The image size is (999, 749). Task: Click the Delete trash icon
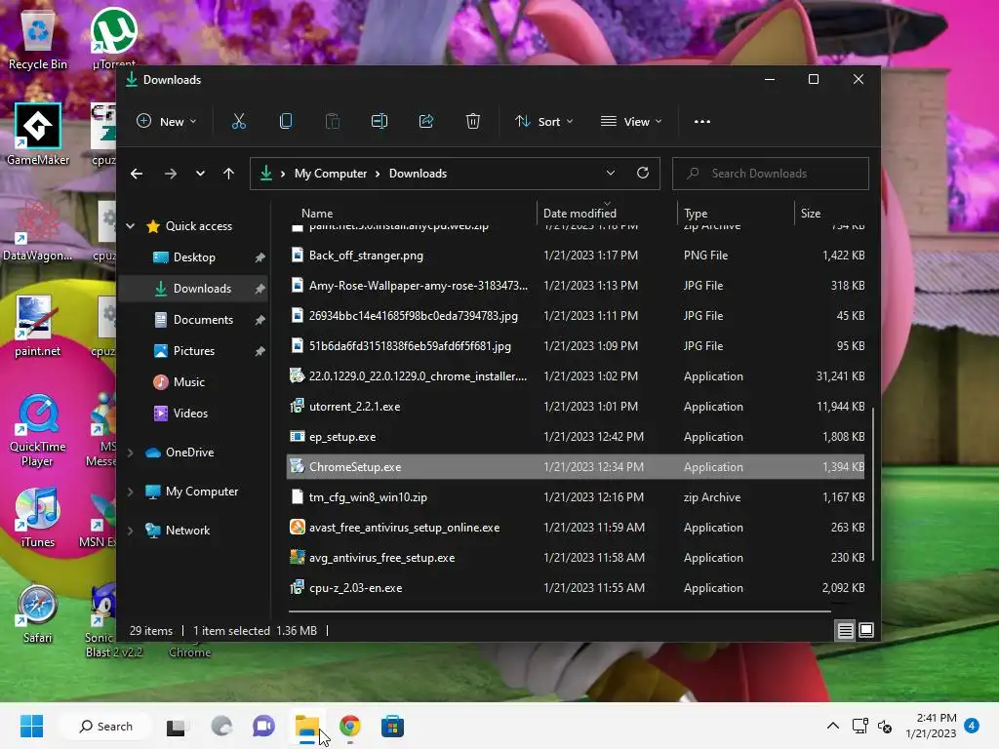[x=473, y=121]
